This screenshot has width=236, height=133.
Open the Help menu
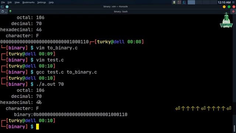pyautogui.click(x=51, y=3)
